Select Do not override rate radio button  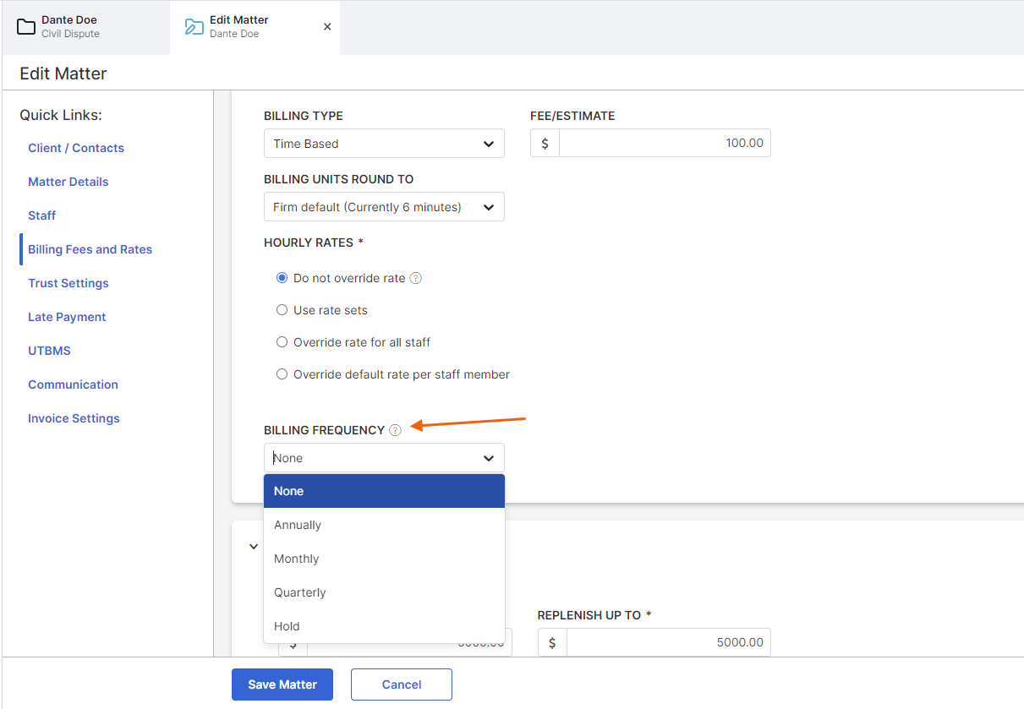click(282, 278)
